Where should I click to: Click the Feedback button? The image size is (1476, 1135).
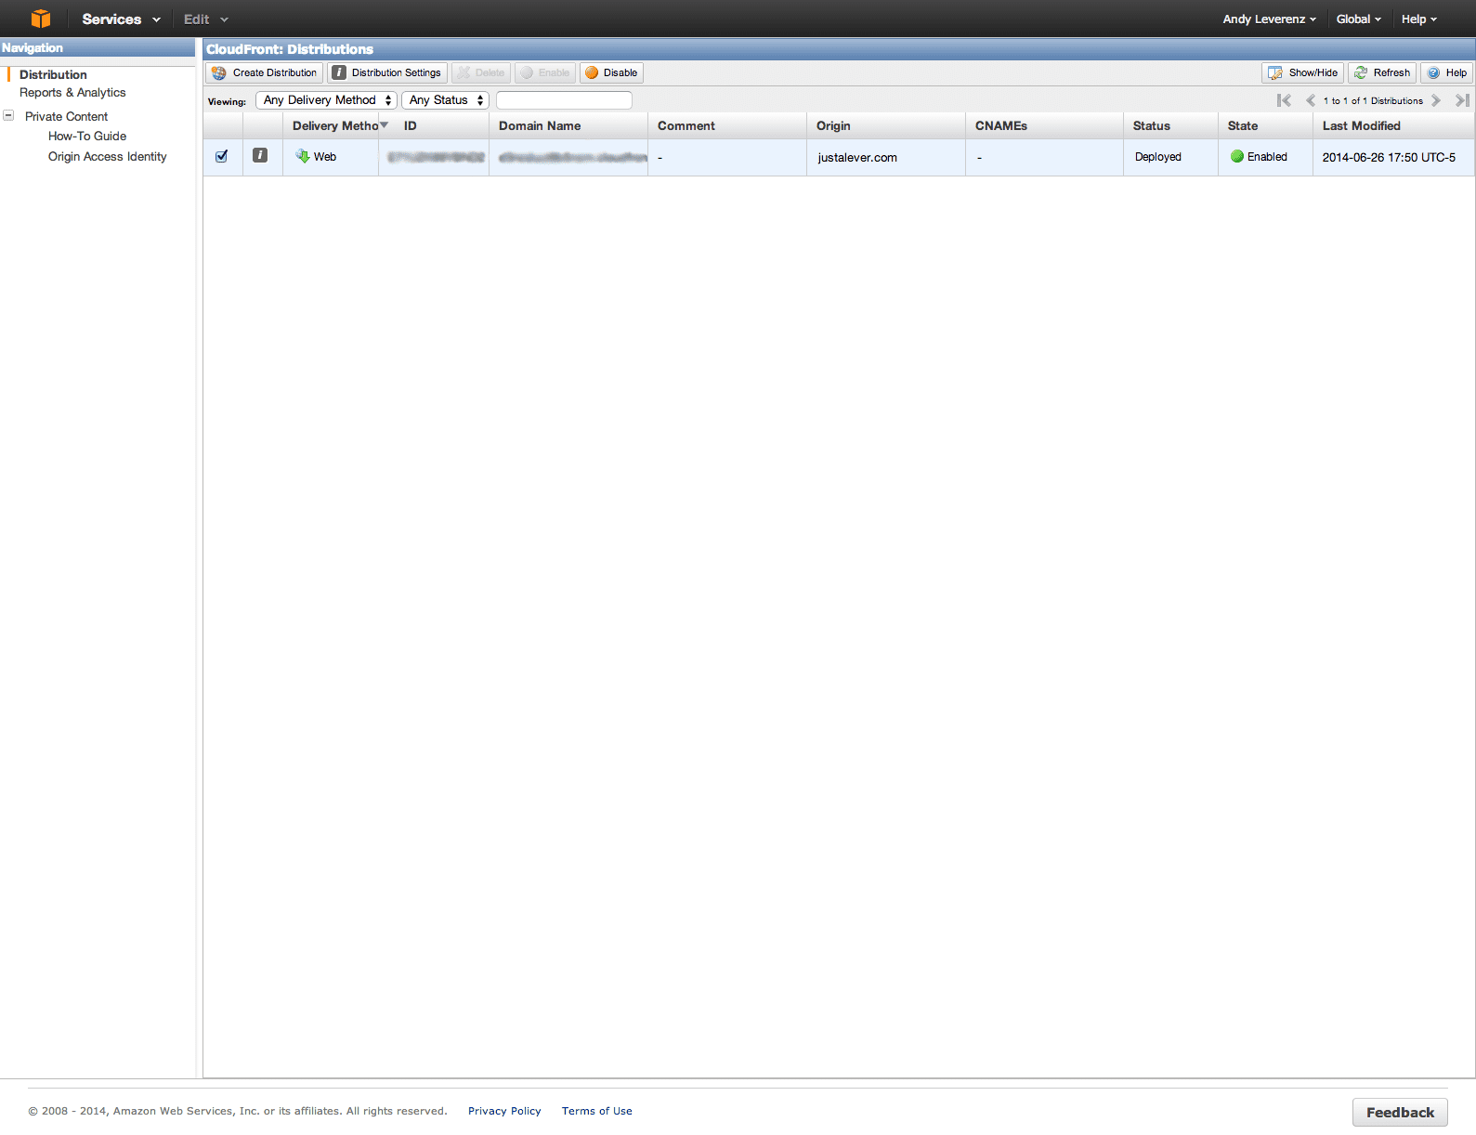(x=1400, y=1112)
